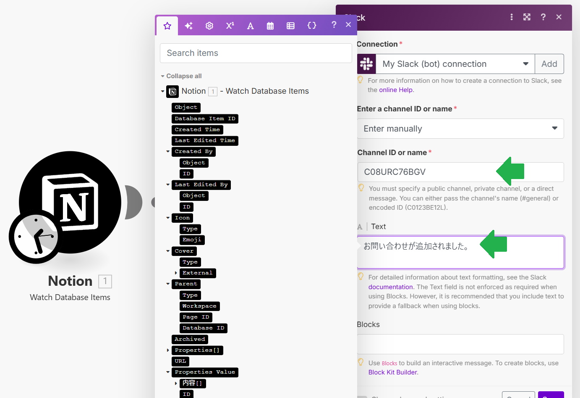Open the pink Blocks link
The image size is (580, 398).
pyautogui.click(x=389, y=363)
